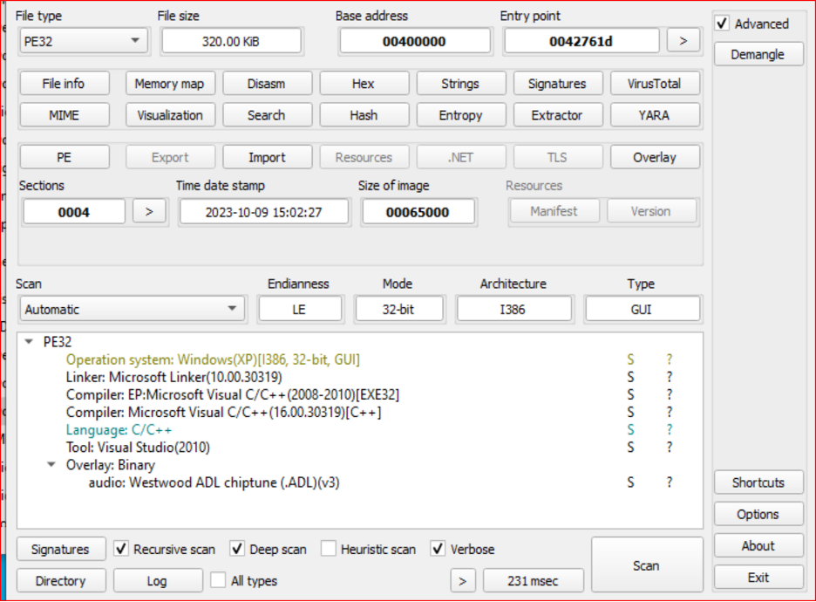The width and height of the screenshot is (816, 602).
Task: Click the Directory button
Action: [61, 581]
